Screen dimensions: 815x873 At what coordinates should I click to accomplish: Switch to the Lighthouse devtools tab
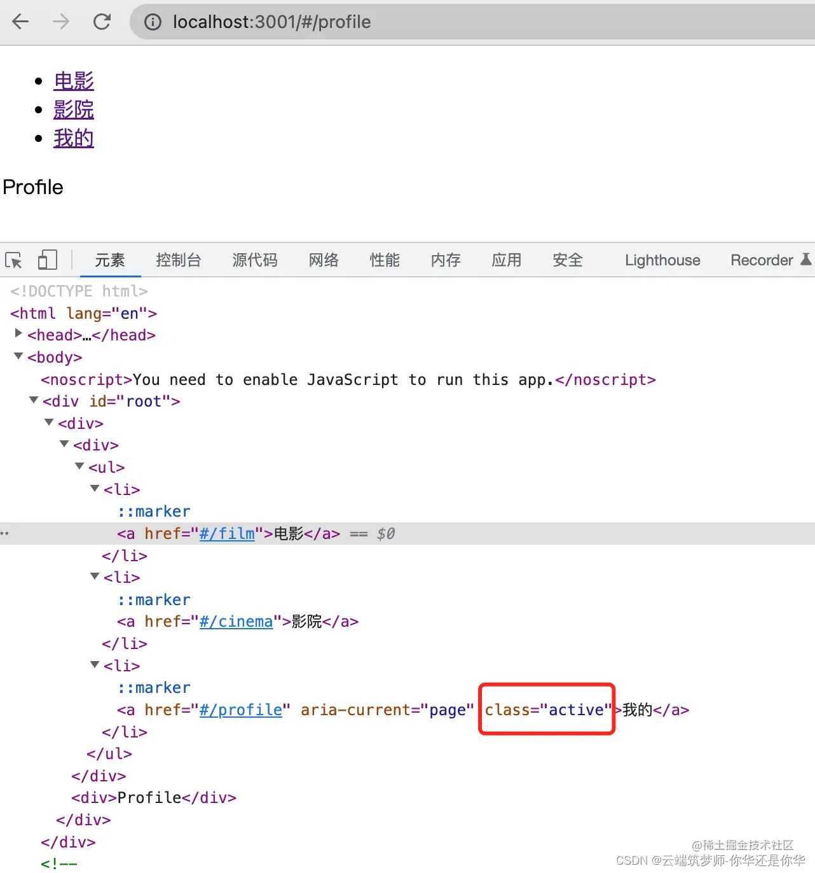[x=662, y=260]
